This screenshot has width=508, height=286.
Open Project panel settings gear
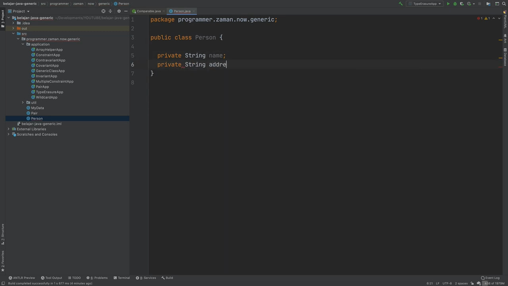[119, 11]
